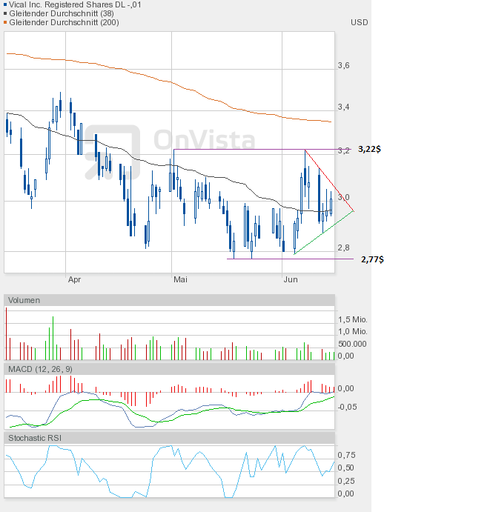Click the Volumen panel header
The width and height of the screenshot is (493, 512).
point(25,300)
